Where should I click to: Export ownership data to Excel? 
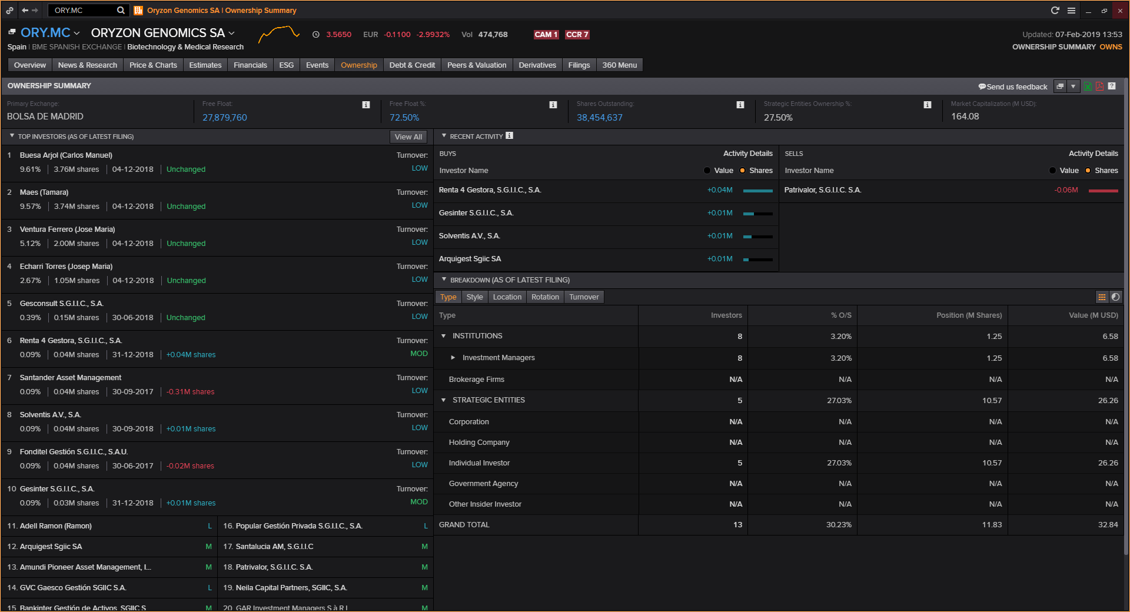[x=1088, y=87]
